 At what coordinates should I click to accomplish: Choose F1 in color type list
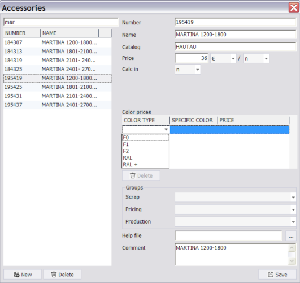pos(145,144)
